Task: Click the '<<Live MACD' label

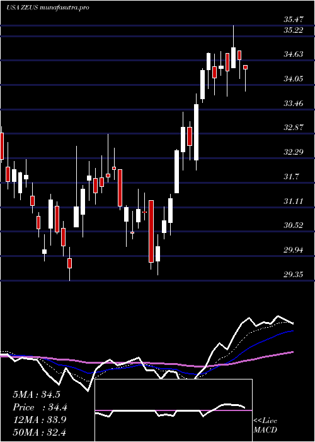Action: (x=265, y=426)
